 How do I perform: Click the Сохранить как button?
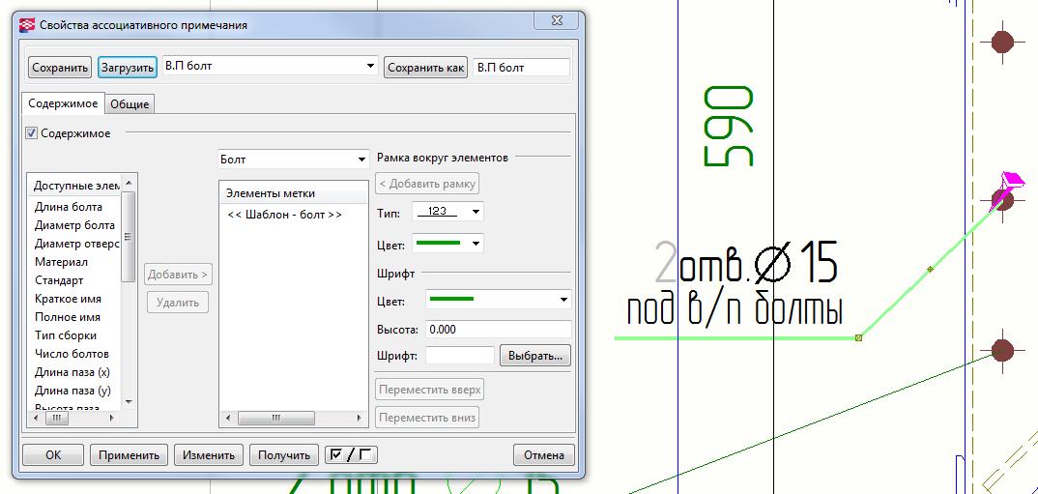[426, 68]
